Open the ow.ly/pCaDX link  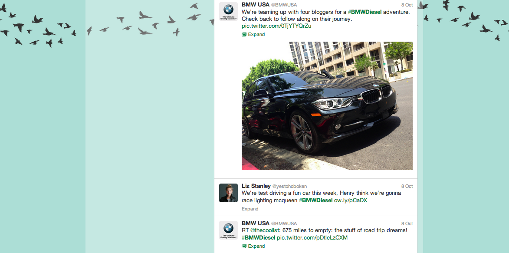click(351, 200)
